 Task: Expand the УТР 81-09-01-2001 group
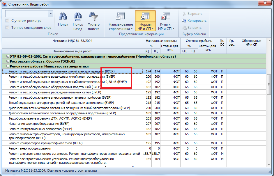point(7,56)
